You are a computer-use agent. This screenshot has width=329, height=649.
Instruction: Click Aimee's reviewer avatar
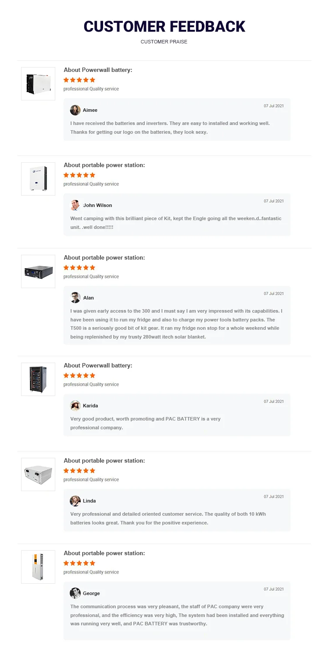pyautogui.click(x=75, y=110)
